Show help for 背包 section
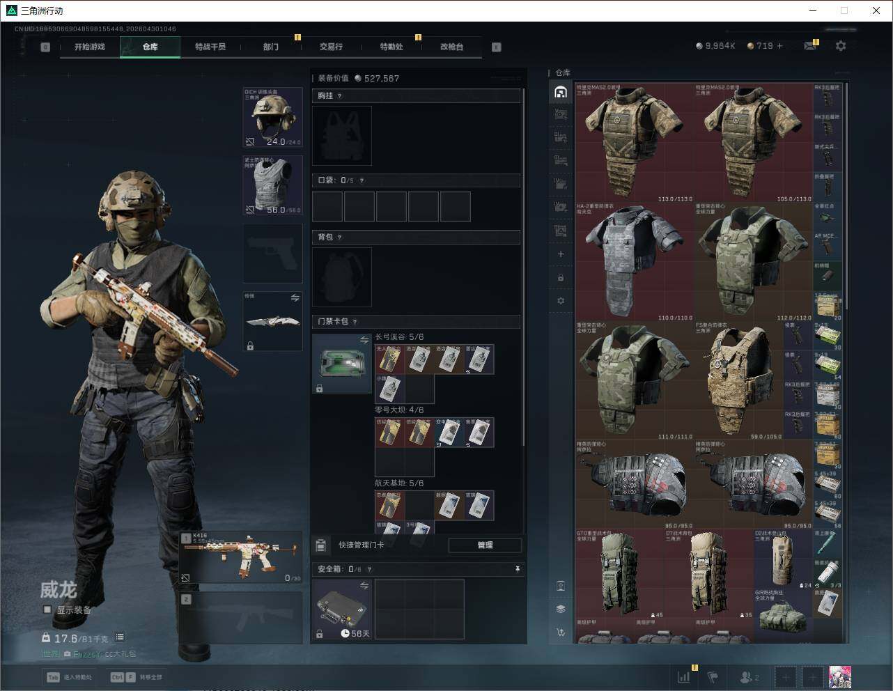893x691 pixels. click(339, 237)
